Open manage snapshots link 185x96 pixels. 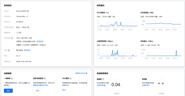[40, 42]
